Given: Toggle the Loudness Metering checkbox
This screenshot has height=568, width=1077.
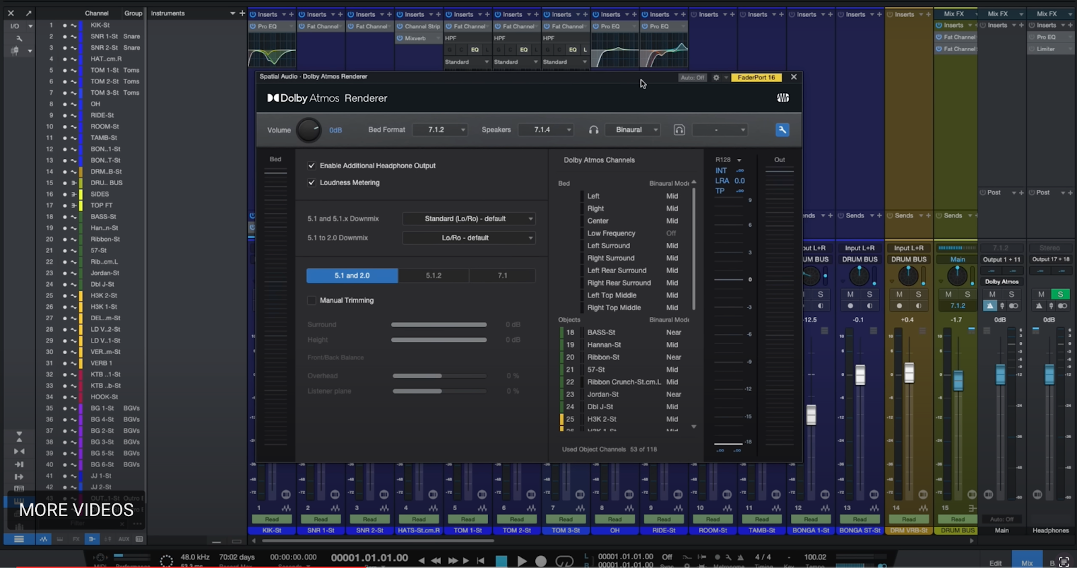Looking at the screenshot, I should (312, 182).
